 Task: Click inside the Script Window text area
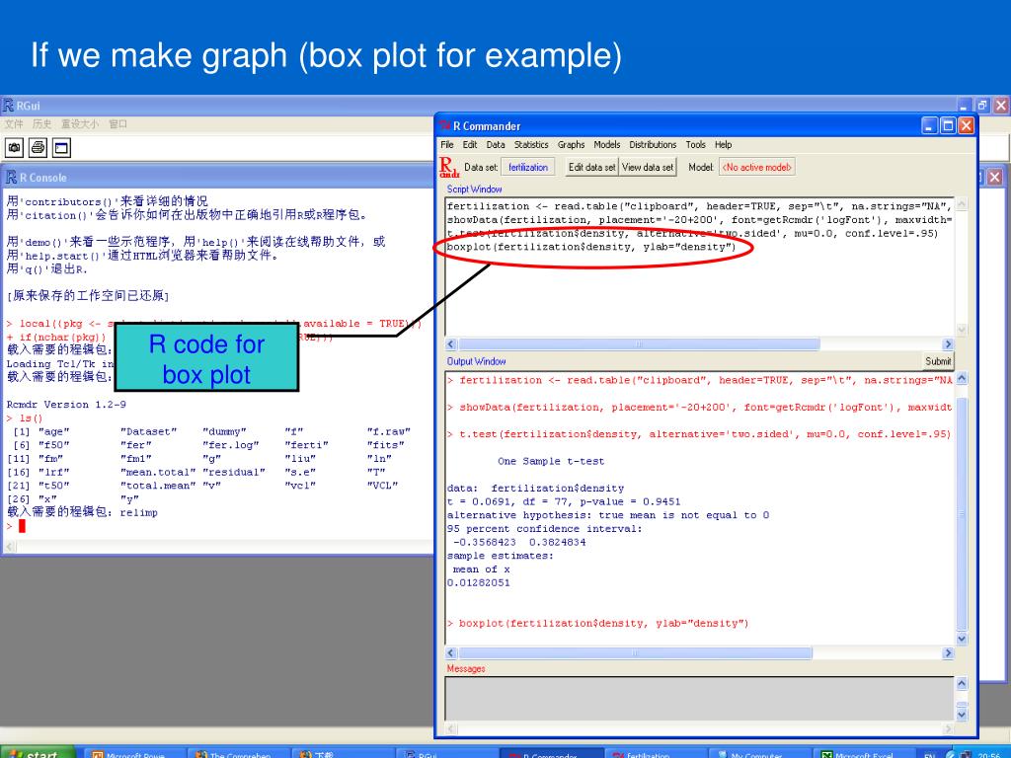(x=699, y=266)
